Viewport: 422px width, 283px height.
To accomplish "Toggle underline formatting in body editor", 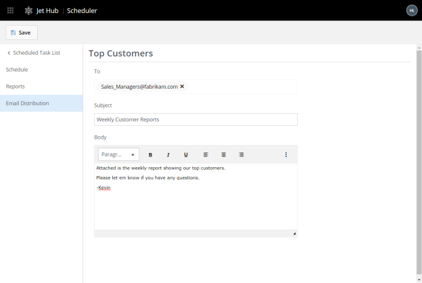I will [186, 154].
